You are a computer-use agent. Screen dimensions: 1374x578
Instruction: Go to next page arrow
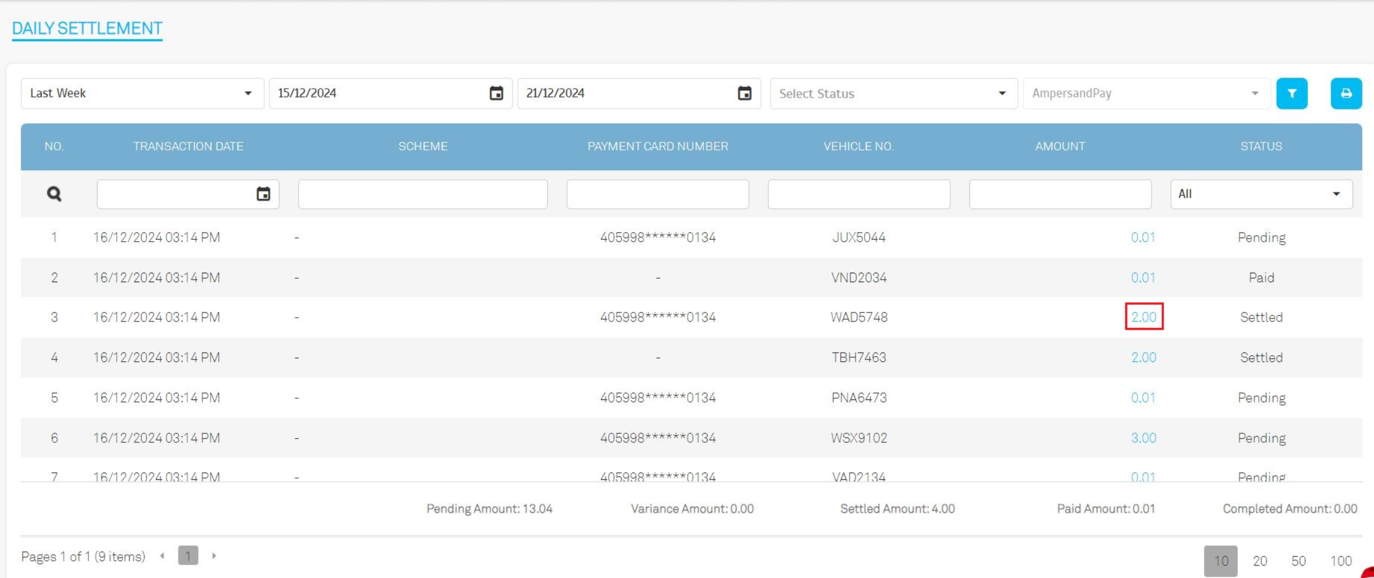[214, 556]
